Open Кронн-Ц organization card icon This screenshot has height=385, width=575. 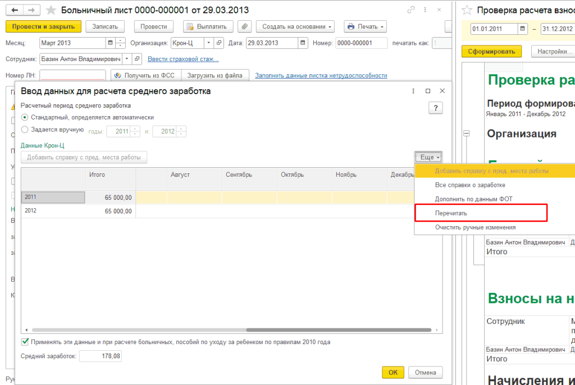tap(219, 43)
